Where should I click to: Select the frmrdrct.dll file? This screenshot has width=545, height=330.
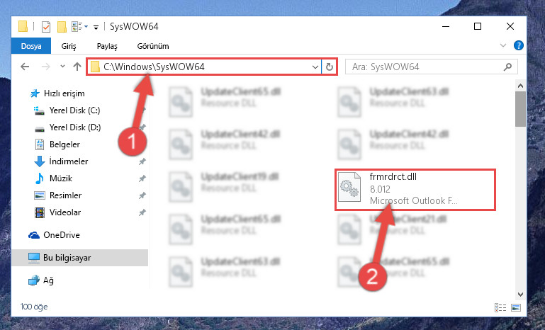click(x=415, y=189)
